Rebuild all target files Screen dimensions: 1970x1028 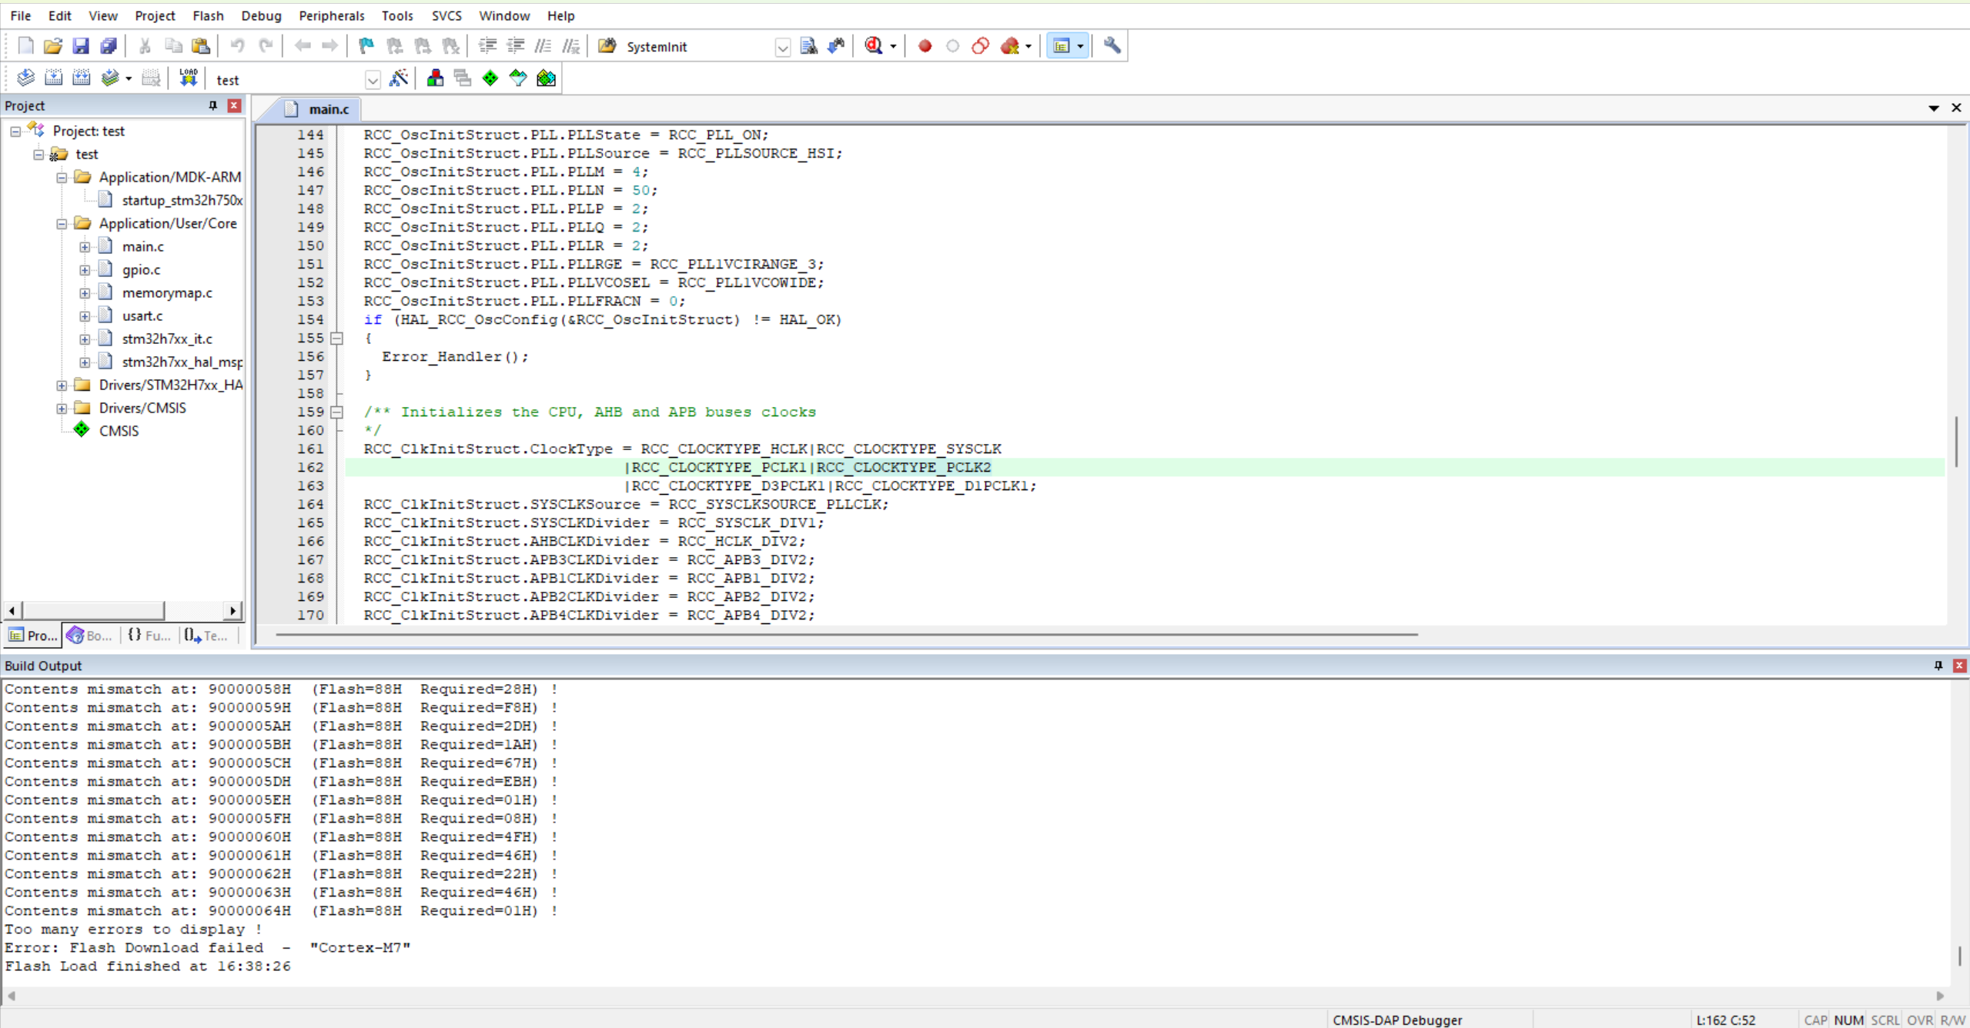81,78
